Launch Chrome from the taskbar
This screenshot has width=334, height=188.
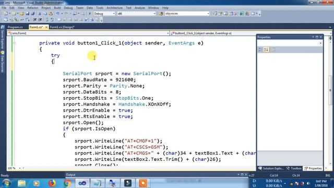coord(67,183)
